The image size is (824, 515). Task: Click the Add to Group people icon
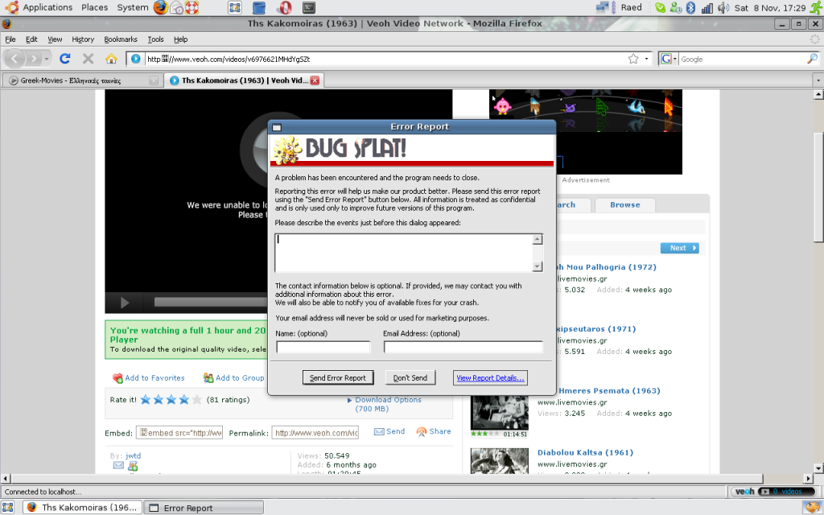click(208, 378)
